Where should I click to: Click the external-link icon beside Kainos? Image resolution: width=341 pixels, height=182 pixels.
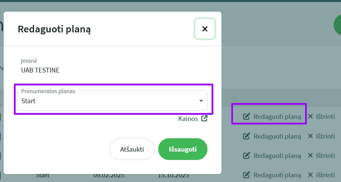pyautogui.click(x=204, y=118)
